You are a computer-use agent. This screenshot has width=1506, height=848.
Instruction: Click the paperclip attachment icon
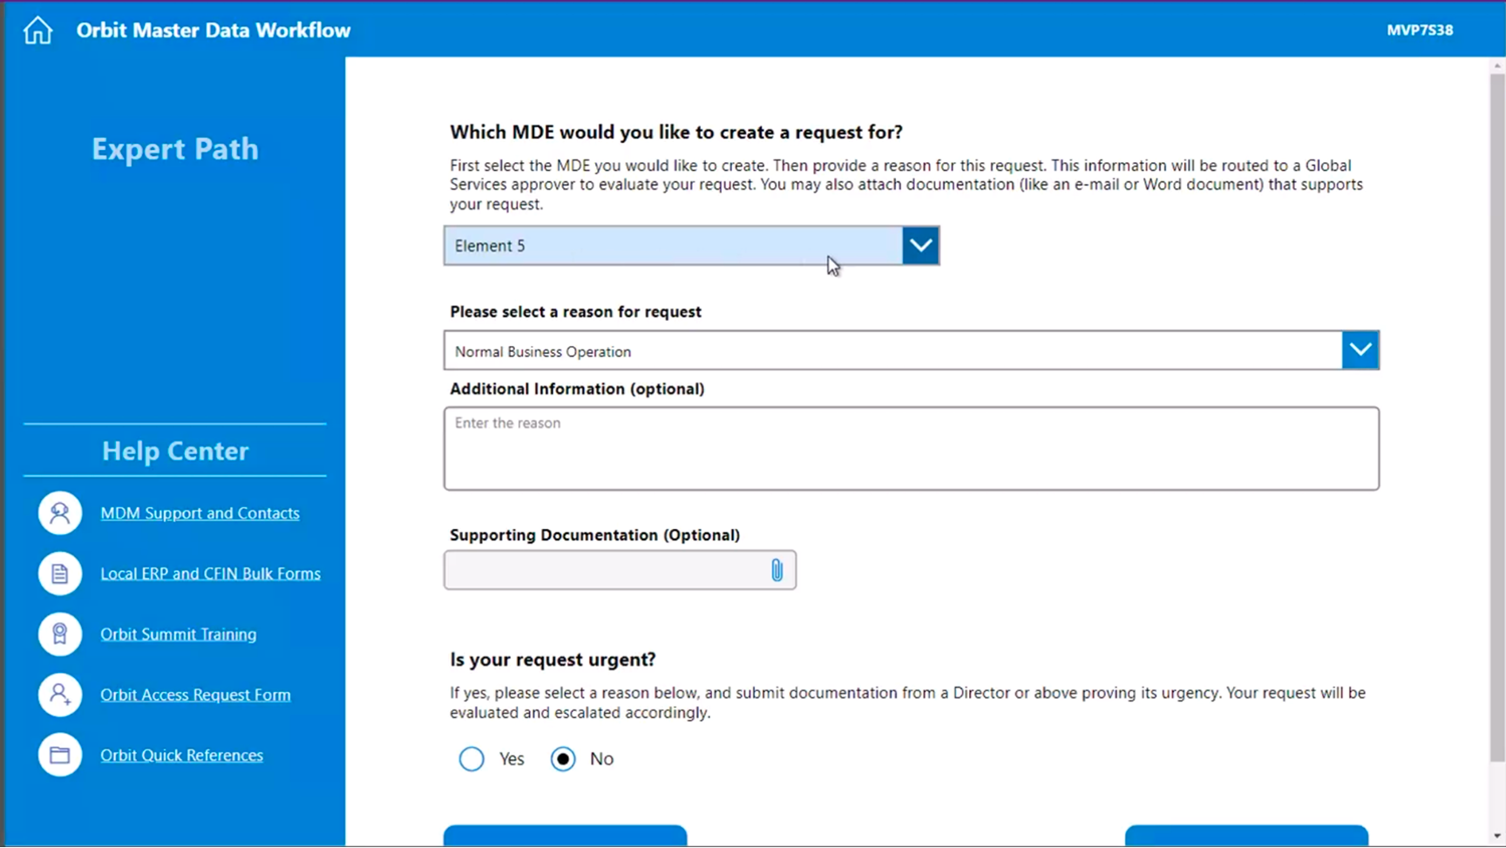point(777,571)
